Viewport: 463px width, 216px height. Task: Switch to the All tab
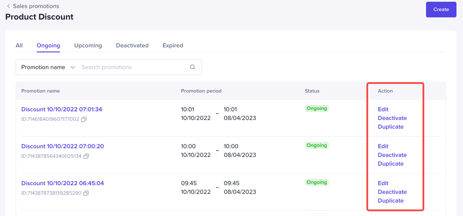click(x=19, y=46)
